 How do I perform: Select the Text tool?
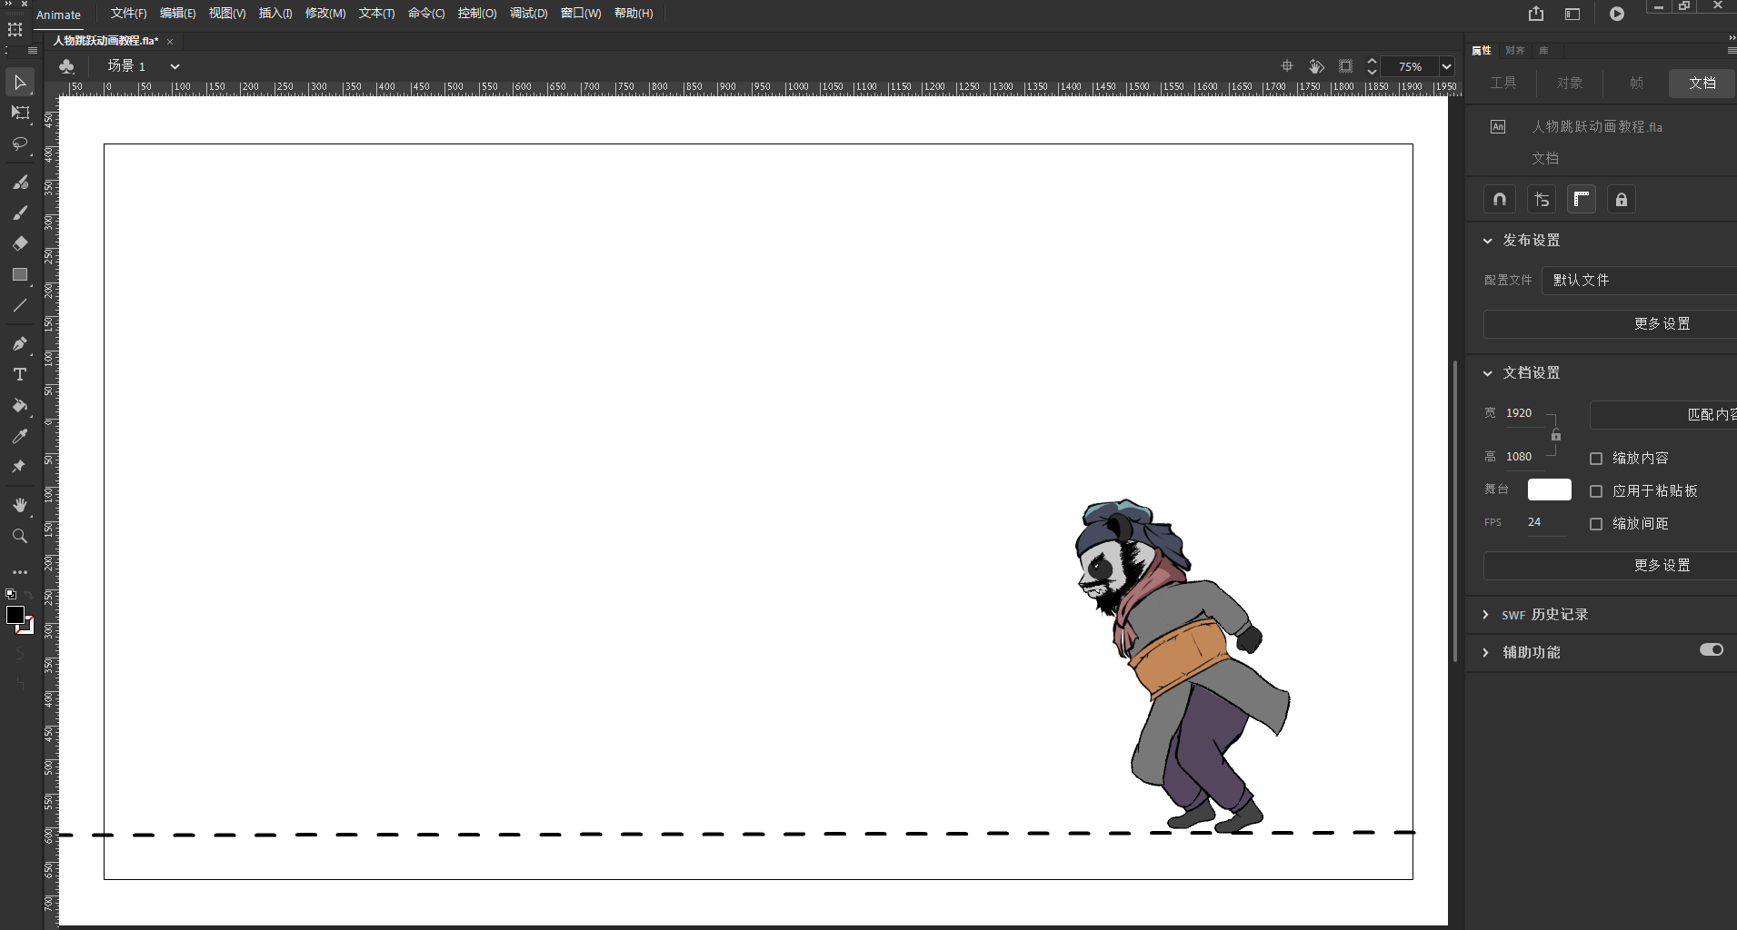pyautogui.click(x=20, y=374)
